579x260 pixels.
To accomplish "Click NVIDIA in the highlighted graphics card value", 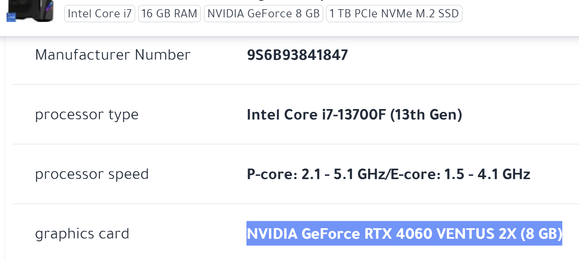I will 272,234.
